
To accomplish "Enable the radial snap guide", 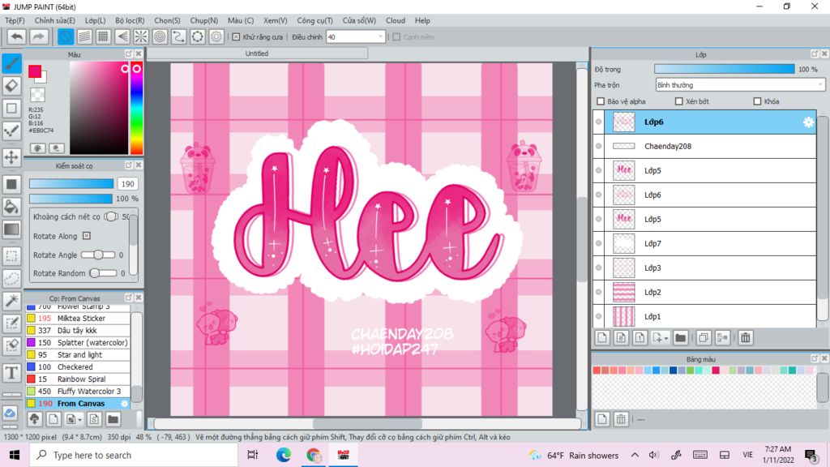I will tap(141, 36).
